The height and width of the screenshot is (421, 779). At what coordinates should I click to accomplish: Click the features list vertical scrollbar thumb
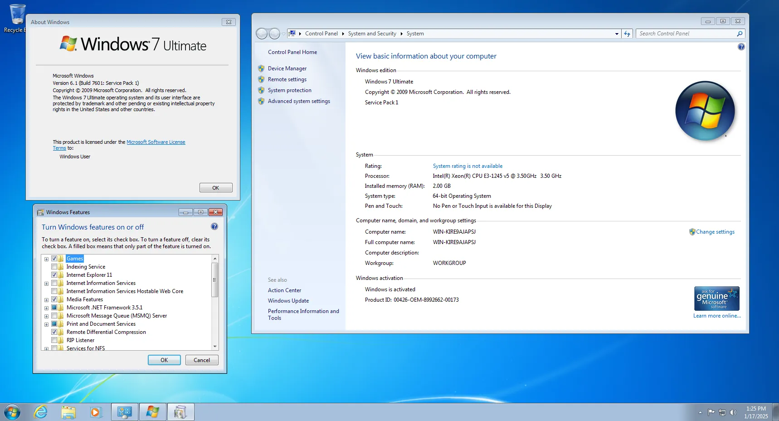coord(215,280)
